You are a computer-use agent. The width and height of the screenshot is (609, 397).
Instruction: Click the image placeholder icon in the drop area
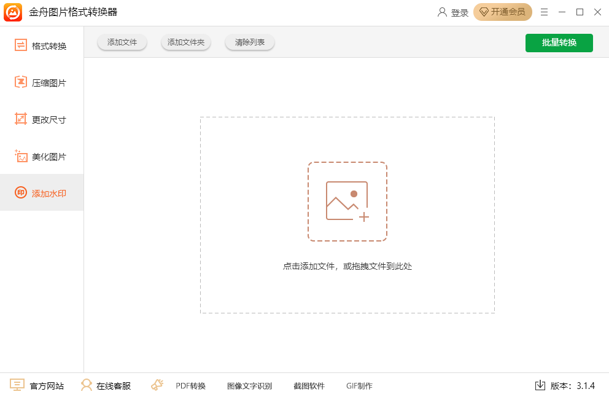click(x=347, y=202)
